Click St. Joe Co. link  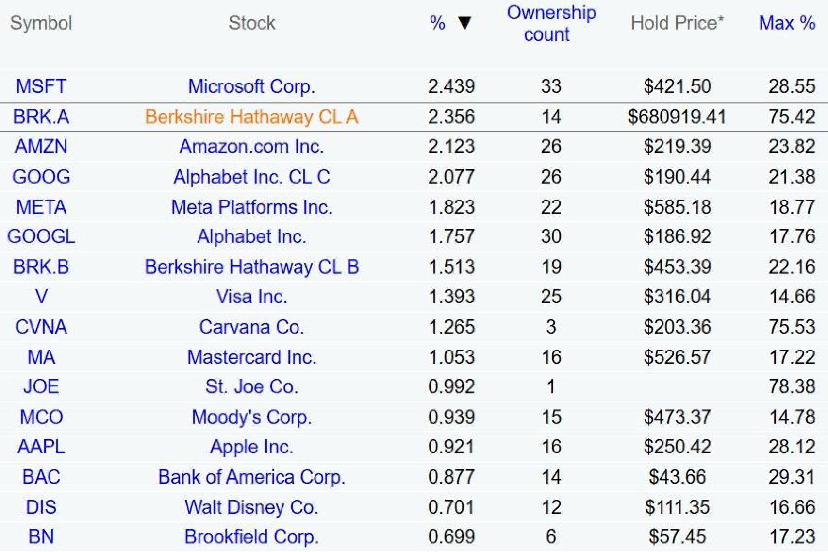251,387
